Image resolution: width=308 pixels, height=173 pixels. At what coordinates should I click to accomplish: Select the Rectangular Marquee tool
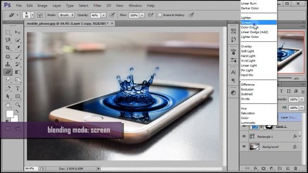pyautogui.click(x=8, y=32)
